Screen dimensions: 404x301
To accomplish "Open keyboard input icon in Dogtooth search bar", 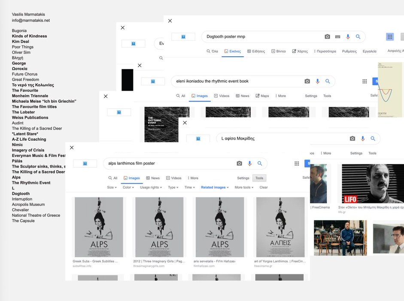I will coord(338,37).
